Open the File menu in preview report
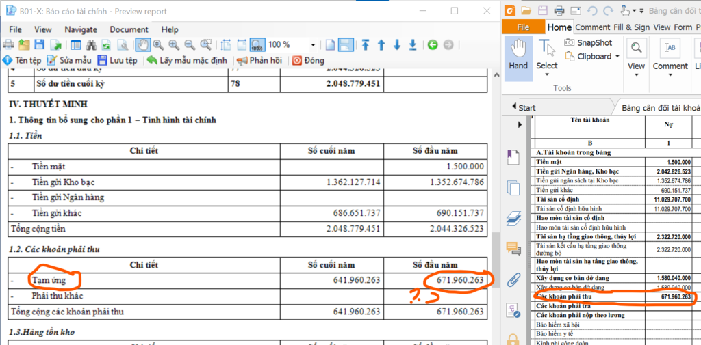Image resolution: width=701 pixels, height=345 pixels. click(15, 29)
